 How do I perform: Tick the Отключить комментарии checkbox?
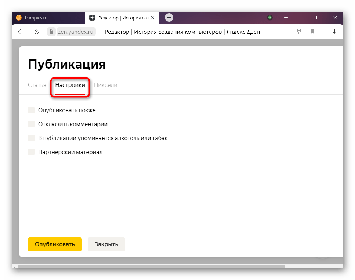(x=31, y=124)
